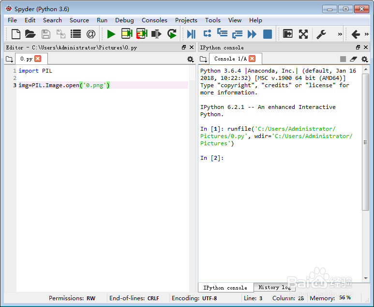
Task: Open the View menu
Action: (235, 20)
